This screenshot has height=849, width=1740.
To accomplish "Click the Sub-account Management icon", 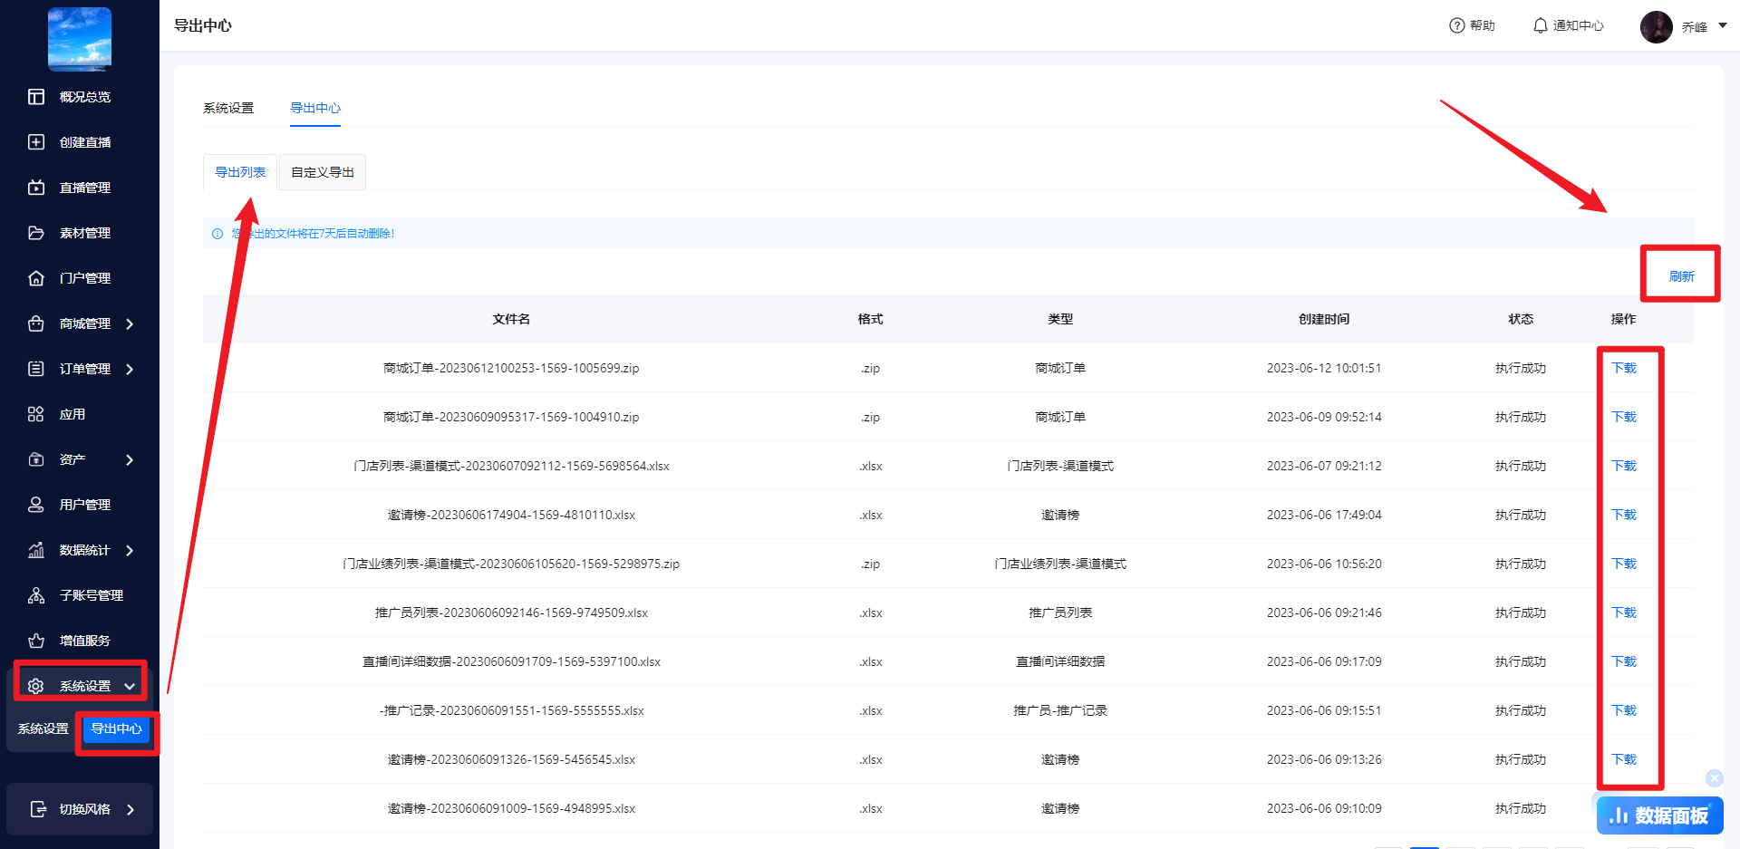I will tap(36, 595).
